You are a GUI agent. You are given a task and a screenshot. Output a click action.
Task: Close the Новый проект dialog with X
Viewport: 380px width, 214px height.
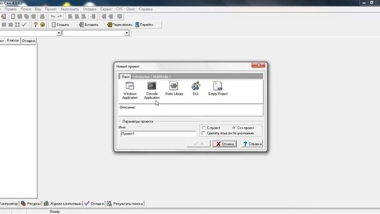coord(258,65)
